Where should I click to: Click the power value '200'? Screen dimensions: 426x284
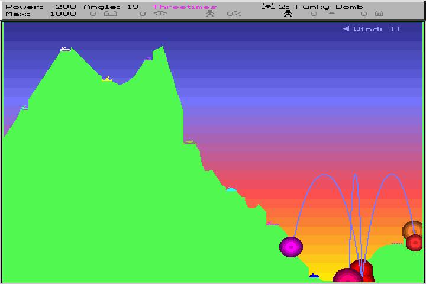tap(66, 7)
